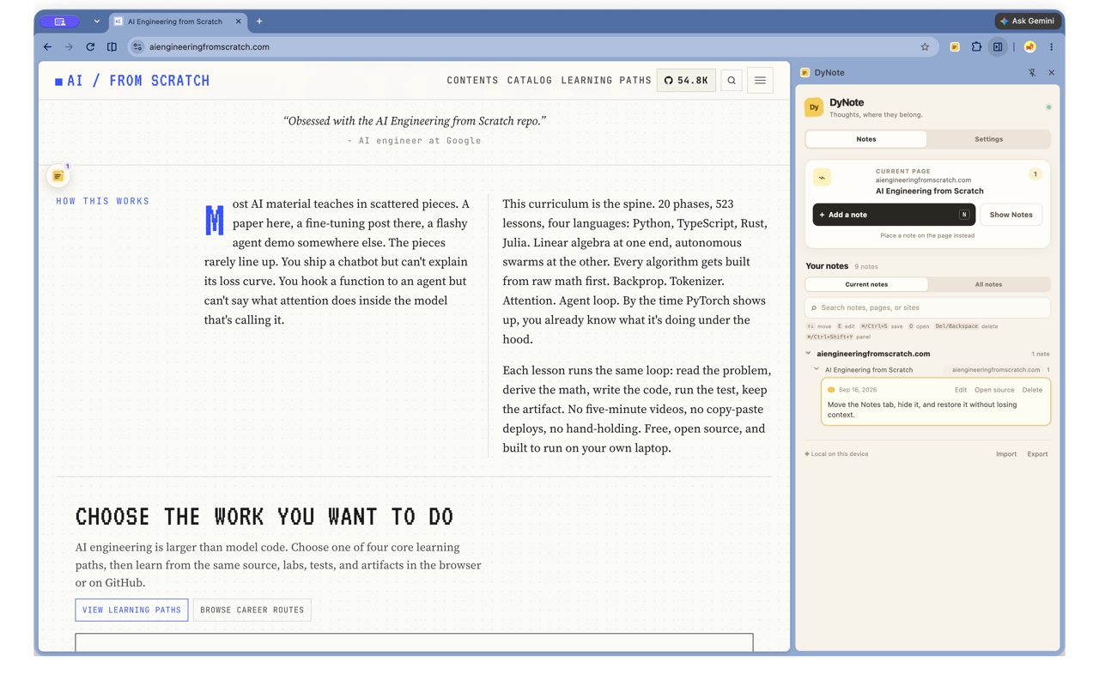Click Import at the panel bottom
Screen dimensions: 1099x687
[1006, 454]
